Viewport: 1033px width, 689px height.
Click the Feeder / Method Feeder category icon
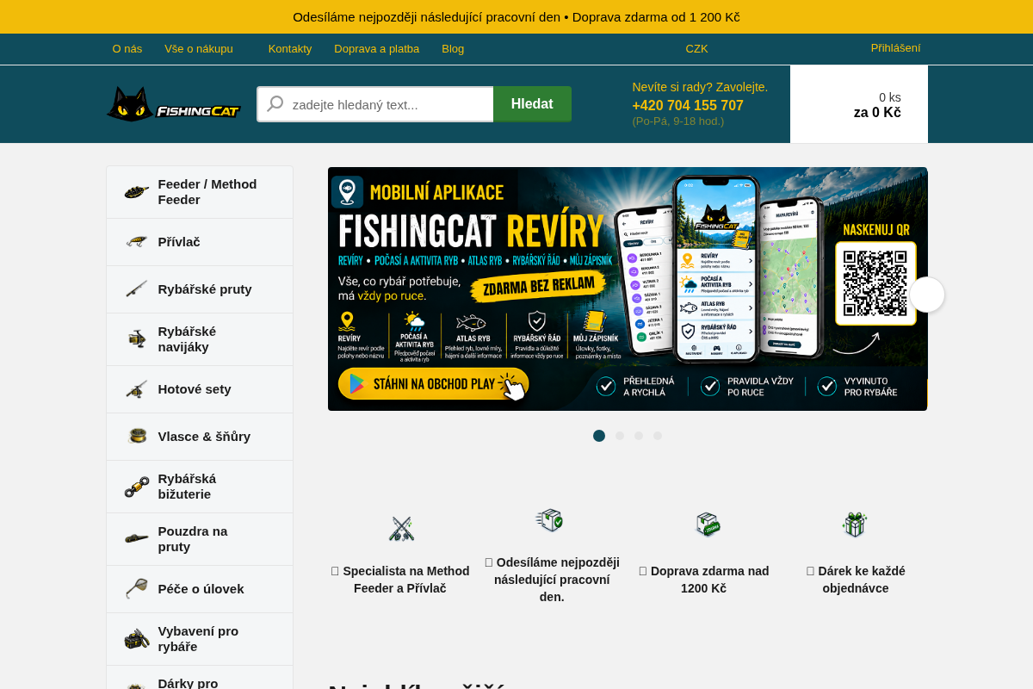[x=136, y=192]
